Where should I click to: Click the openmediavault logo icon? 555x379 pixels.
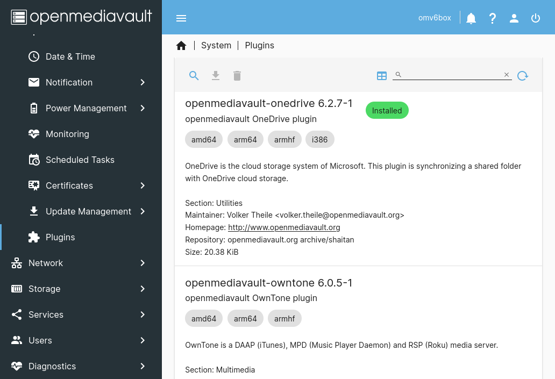(19, 17)
